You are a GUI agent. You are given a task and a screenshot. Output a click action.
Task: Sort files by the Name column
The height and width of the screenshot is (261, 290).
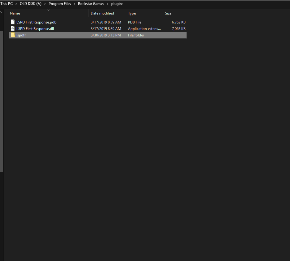49,13
